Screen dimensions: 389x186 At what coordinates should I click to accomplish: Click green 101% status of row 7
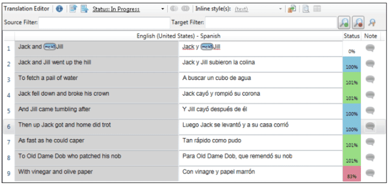coord(352,142)
